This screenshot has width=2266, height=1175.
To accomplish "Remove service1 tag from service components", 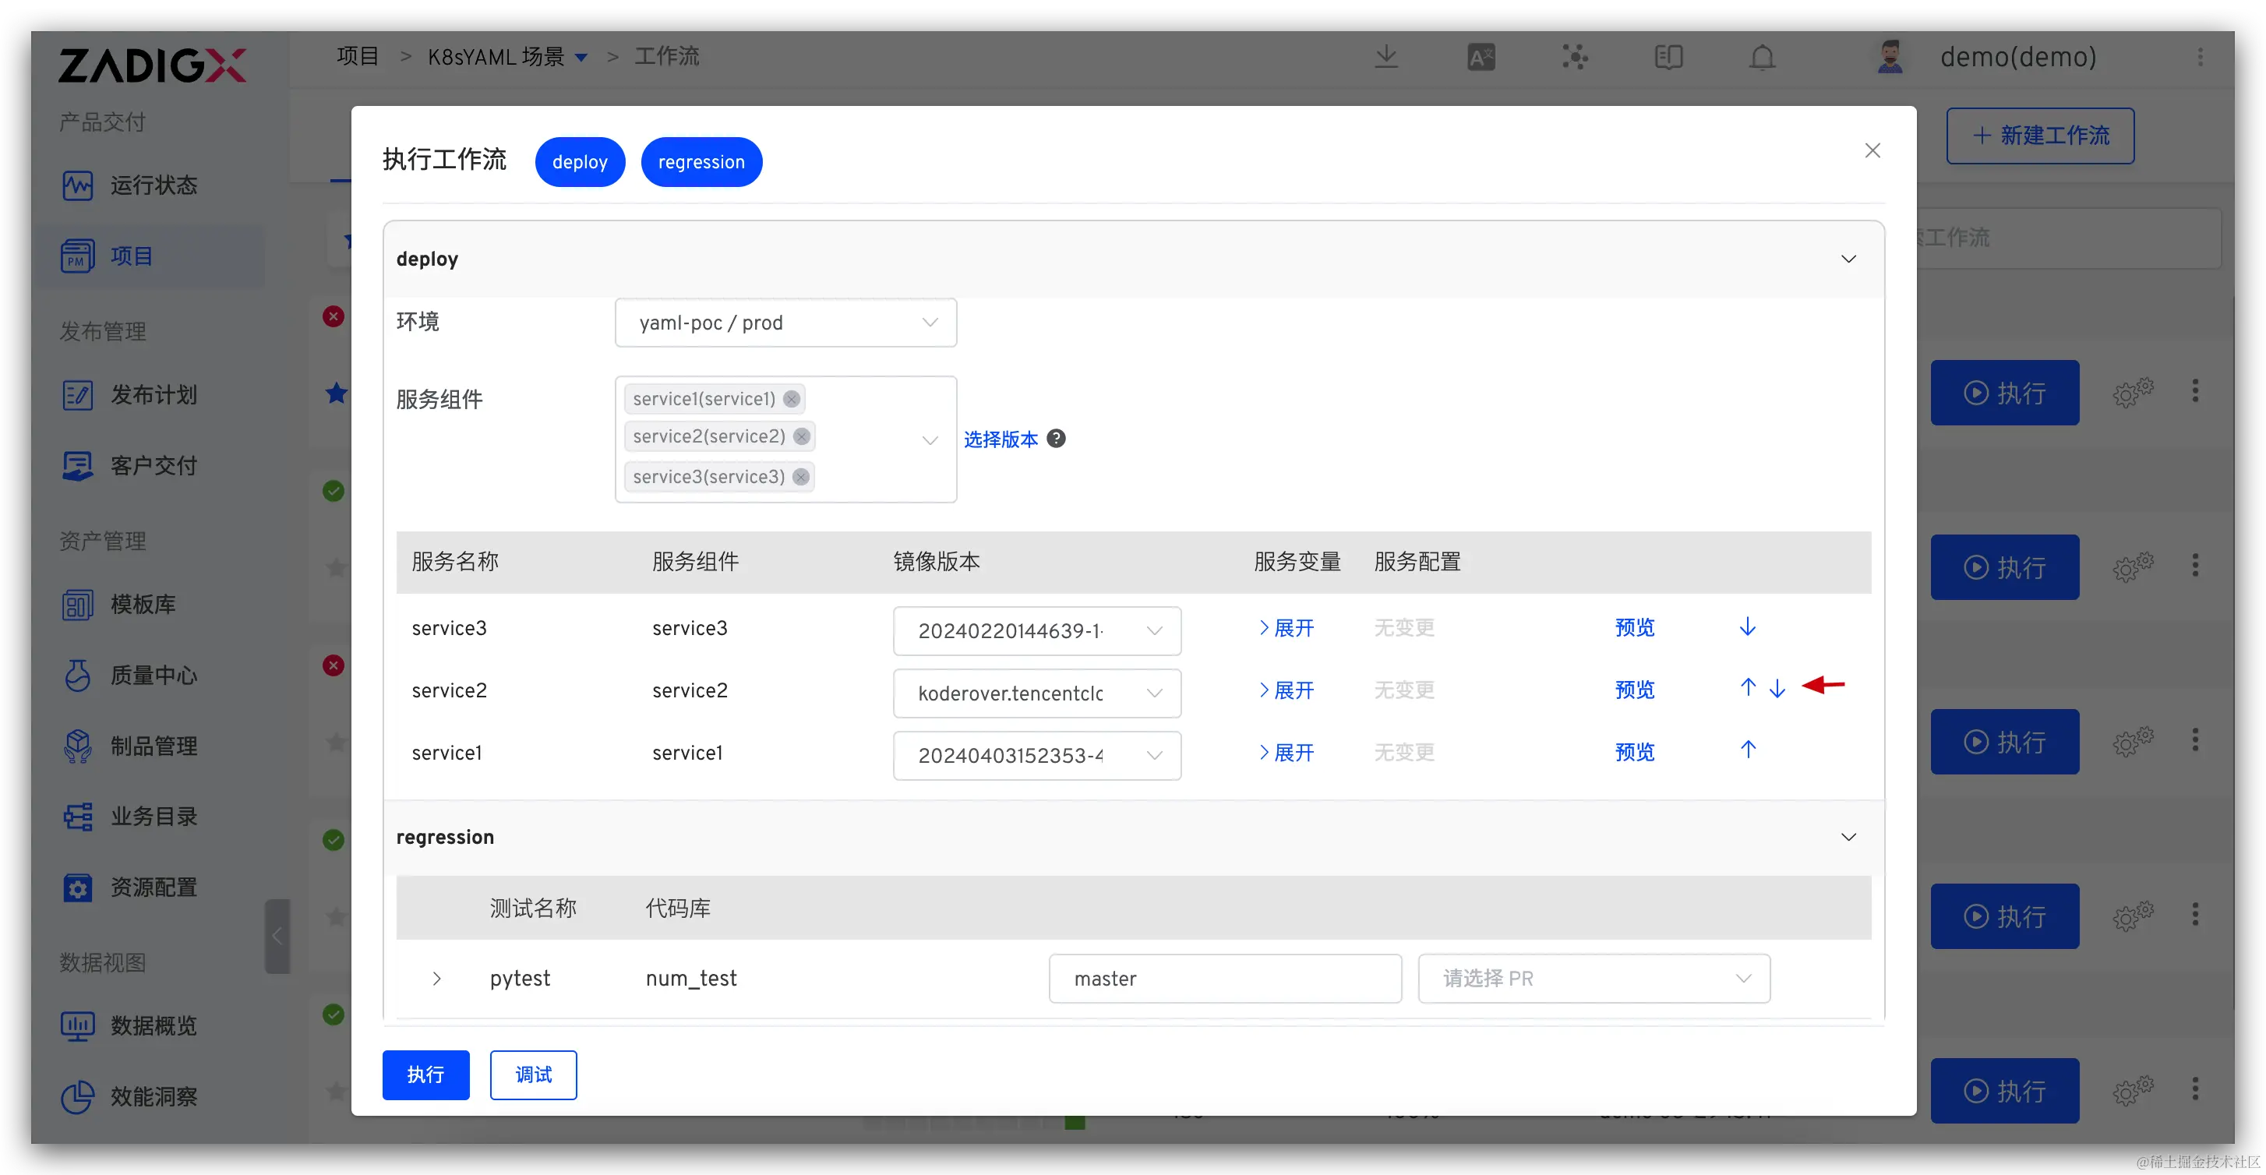I will coord(791,399).
